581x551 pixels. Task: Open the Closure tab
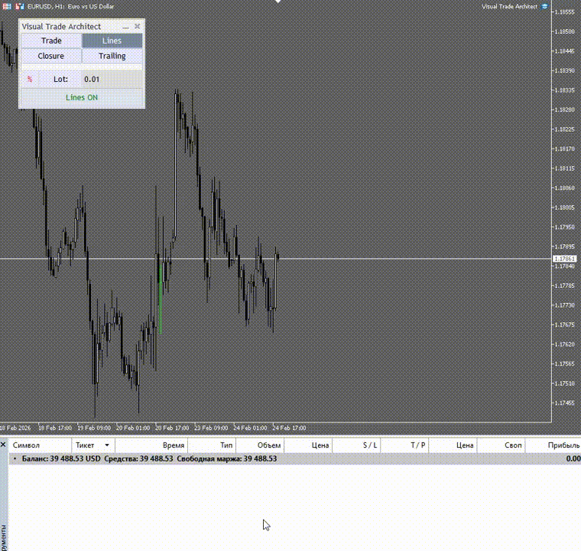coord(51,56)
